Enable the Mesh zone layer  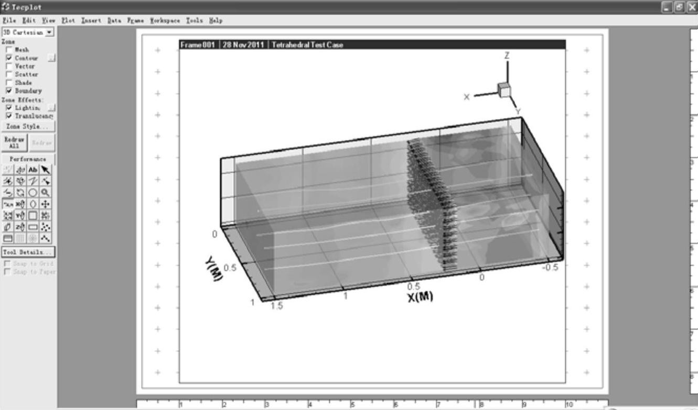tap(9, 50)
